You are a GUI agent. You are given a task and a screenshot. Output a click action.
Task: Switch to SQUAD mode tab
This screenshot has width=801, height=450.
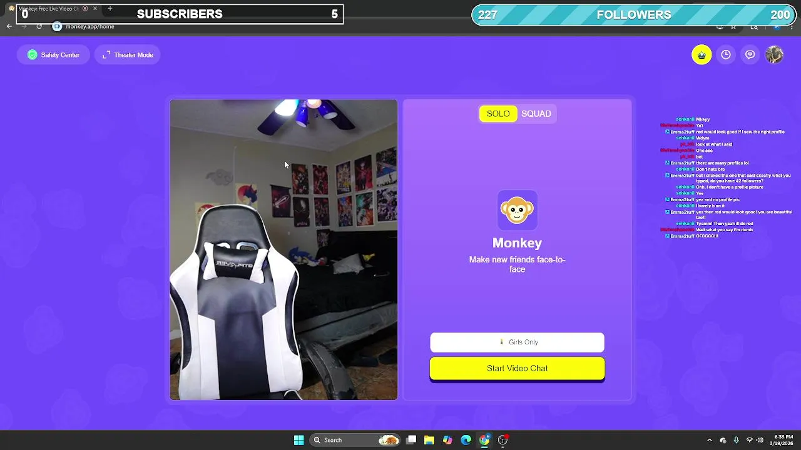(x=536, y=114)
